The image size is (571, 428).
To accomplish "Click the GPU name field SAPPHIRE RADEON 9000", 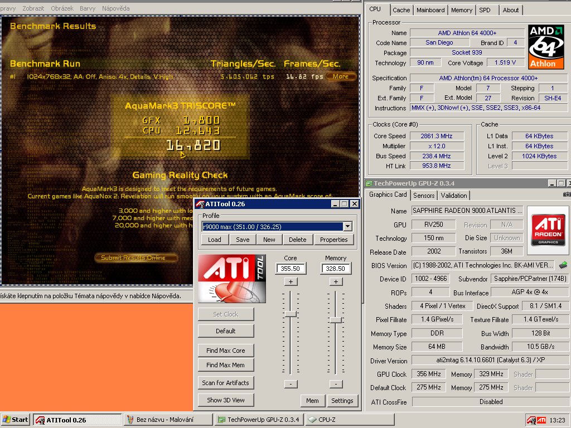I will [467, 211].
